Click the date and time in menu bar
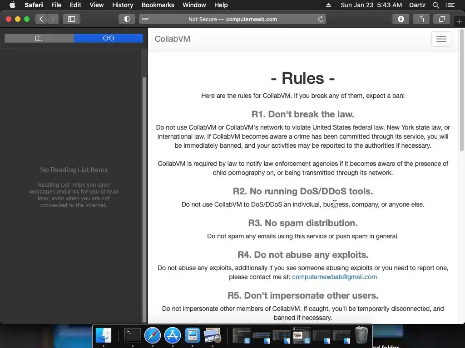Image resolution: width=465 pixels, height=348 pixels. [x=371, y=5]
